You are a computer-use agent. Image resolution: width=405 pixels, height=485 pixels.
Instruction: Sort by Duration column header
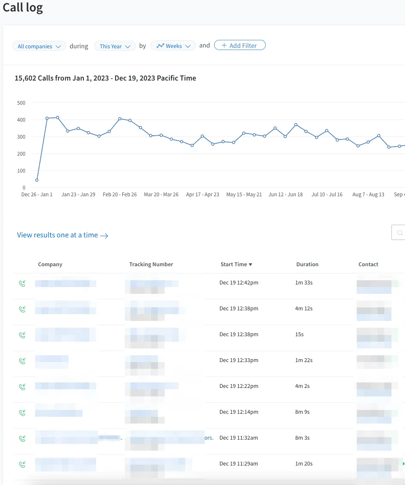307,264
